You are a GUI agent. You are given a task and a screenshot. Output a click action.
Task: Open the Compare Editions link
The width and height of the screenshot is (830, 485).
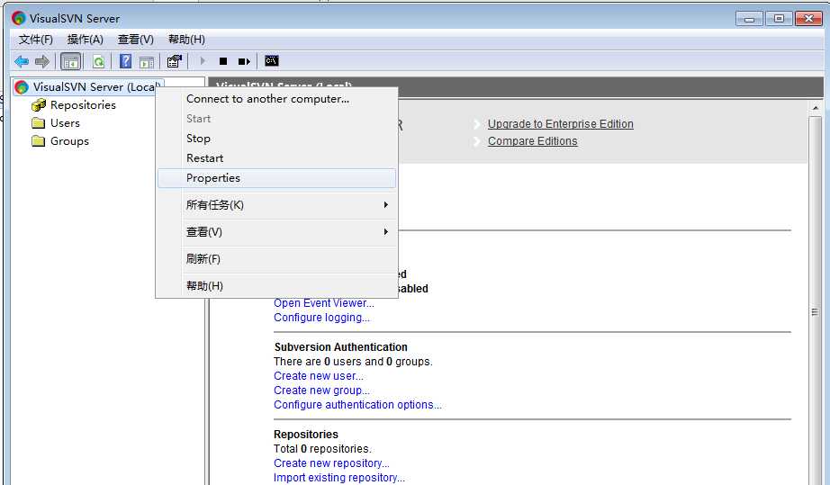pos(533,141)
